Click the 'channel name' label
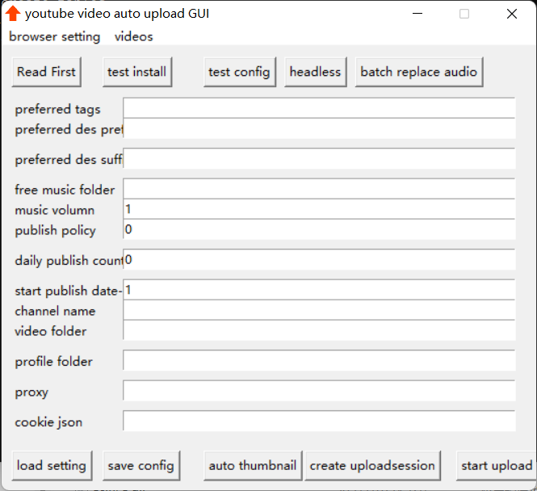This screenshot has width=537, height=491. coord(55,311)
